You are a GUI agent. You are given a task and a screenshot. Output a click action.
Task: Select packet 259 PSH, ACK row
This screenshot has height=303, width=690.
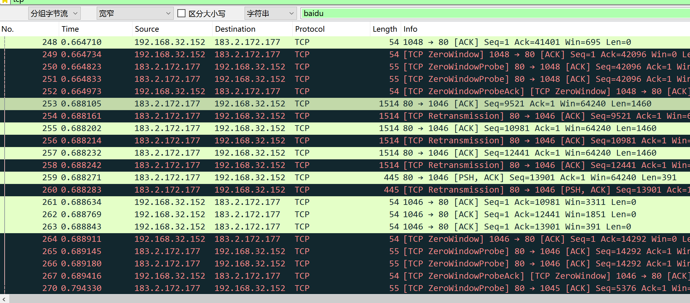tap(345, 177)
